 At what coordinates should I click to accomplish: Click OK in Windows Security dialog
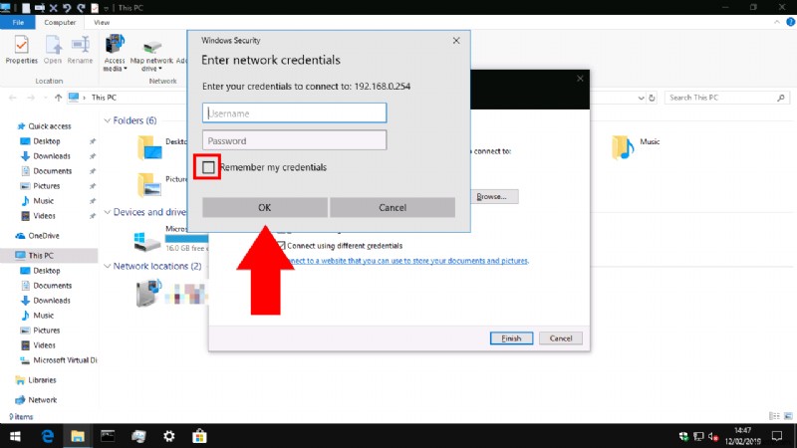(264, 207)
